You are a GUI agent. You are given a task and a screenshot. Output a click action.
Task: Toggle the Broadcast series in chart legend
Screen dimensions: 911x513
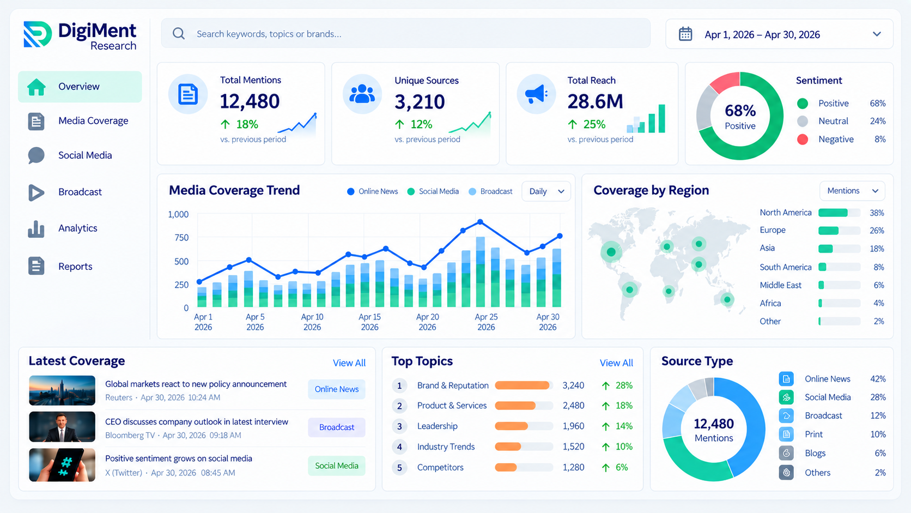coord(490,191)
